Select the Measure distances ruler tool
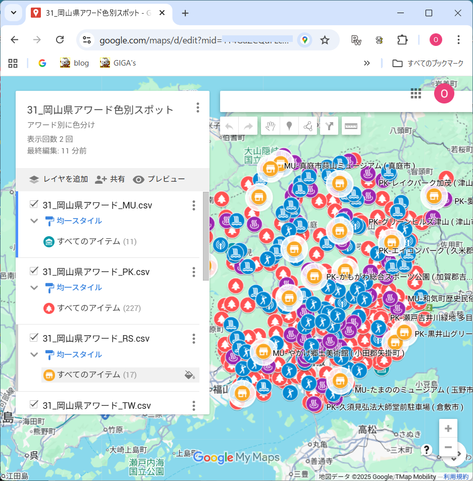This screenshot has width=473, height=481. click(351, 126)
